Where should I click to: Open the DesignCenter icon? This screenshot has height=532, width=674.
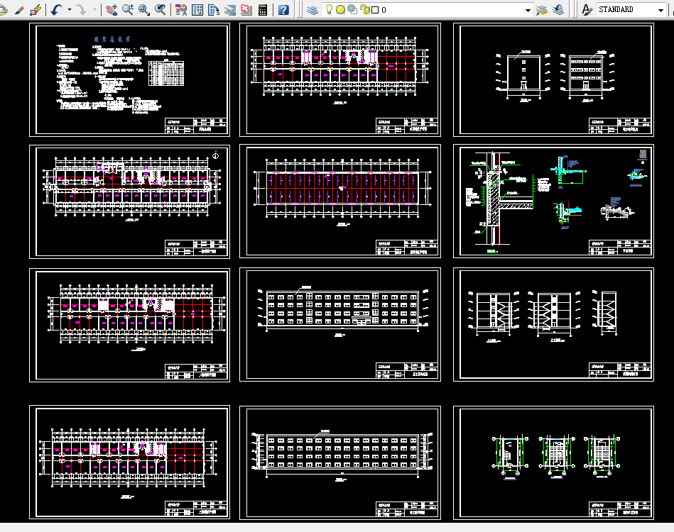click(x=197, y=9)
